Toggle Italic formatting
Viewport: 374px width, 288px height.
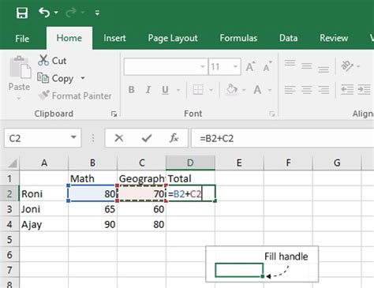point(148,90)
